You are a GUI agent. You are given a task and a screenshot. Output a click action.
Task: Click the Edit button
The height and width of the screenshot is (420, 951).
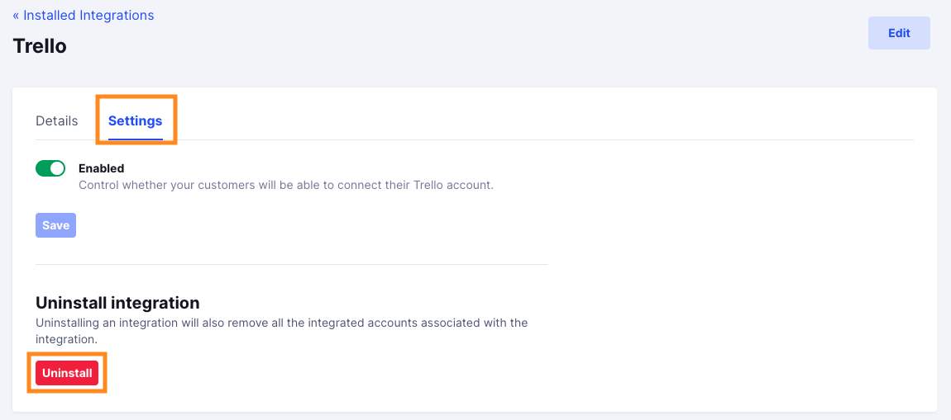[x=899, y=33]
